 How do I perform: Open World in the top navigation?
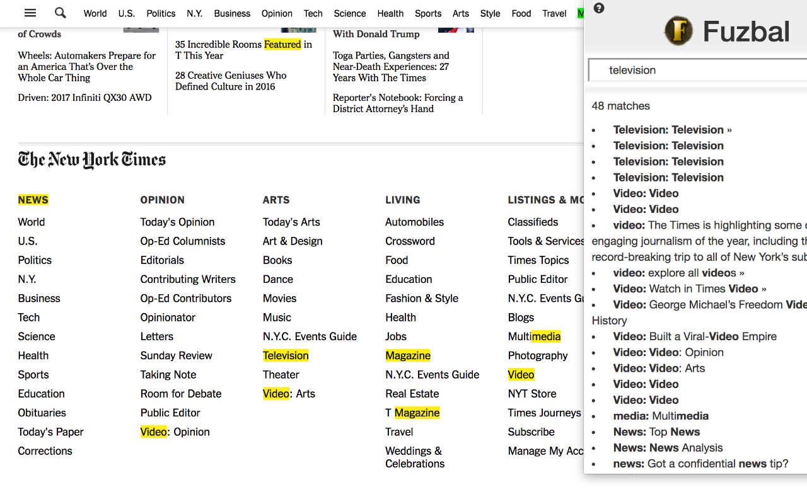click(95, 13)
